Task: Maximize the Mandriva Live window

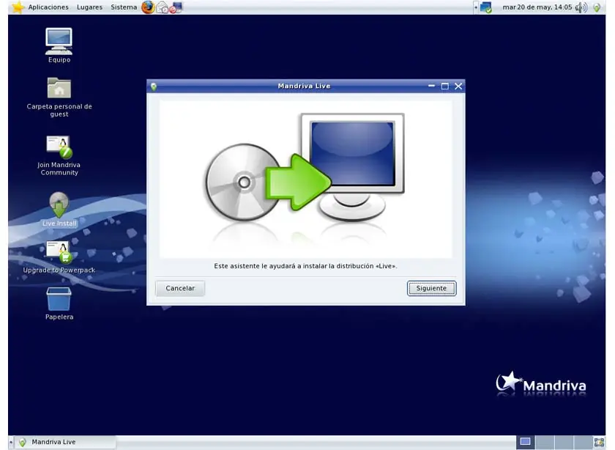Action: 445,86
